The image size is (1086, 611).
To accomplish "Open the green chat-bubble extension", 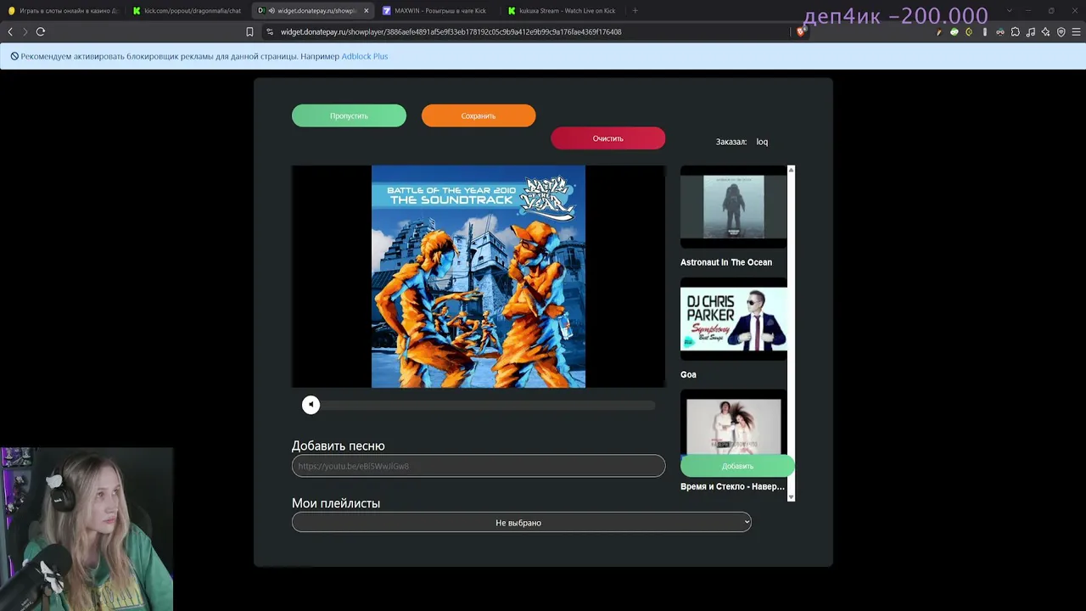I will tap(954, 32).
